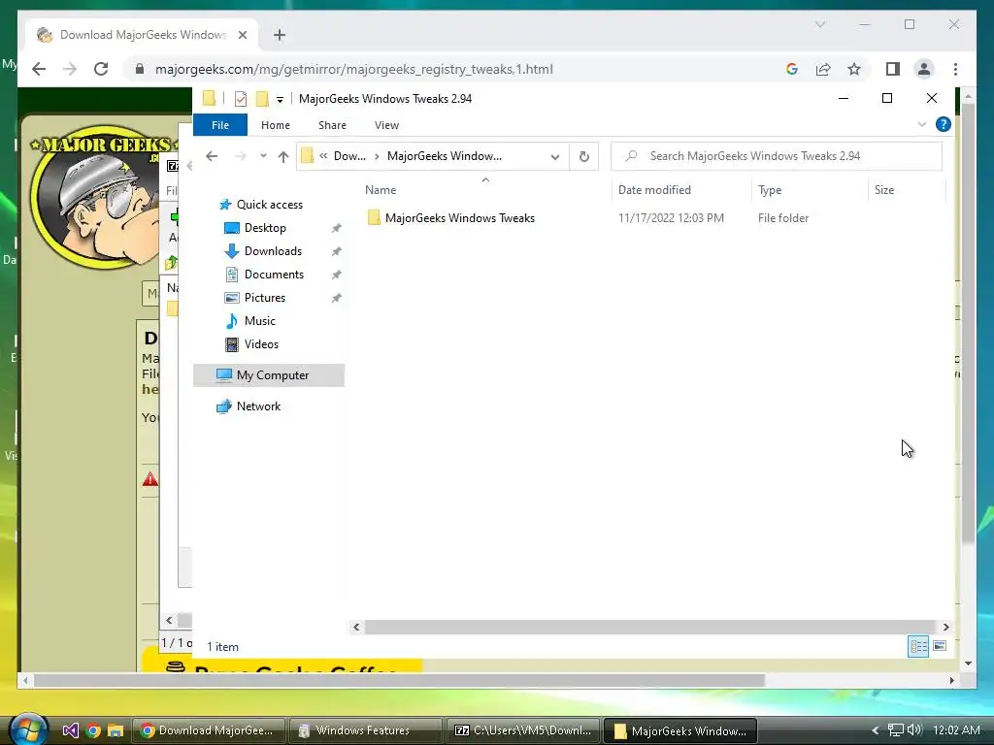Open Chrome pinned taskbar icon
This screenshot has height=745, width=994.
pyautogui.click(x=93, y=730)
